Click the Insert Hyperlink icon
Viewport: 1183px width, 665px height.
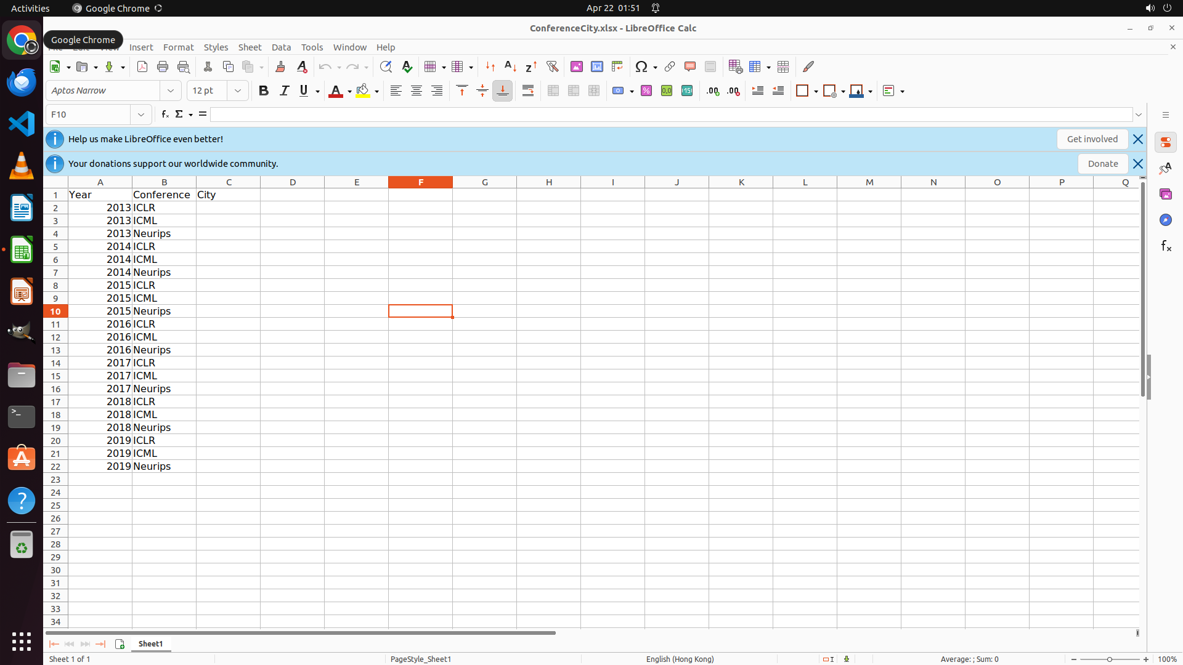pyautogui.click(x=670, y=66)
